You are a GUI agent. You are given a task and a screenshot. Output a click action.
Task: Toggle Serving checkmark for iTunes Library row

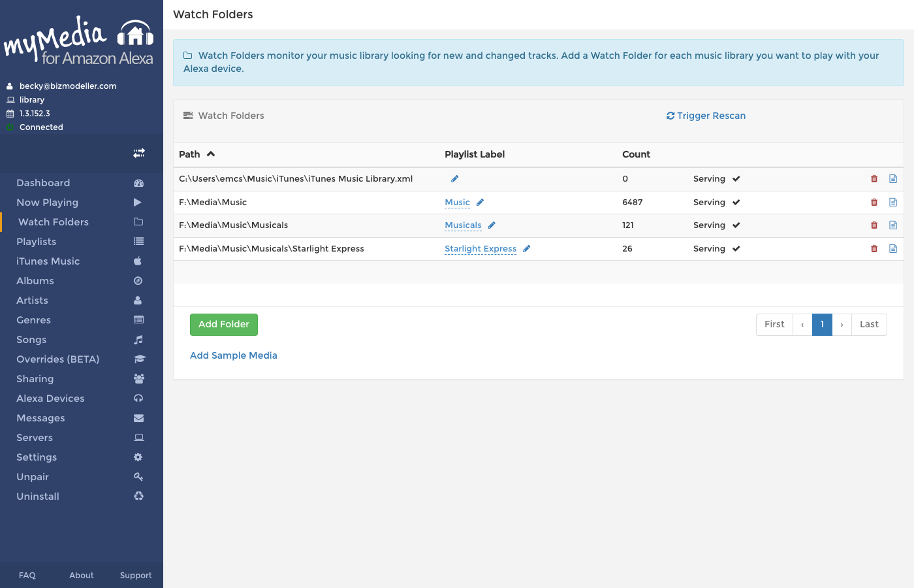coord(736,179)
